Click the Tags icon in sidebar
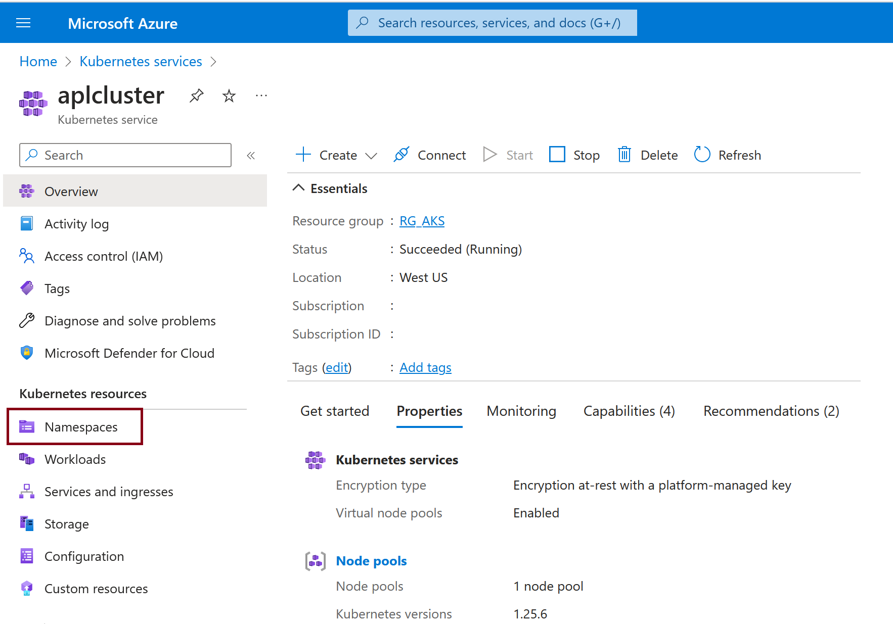Screen dimensions: 893x624 (x=27, y=288)
